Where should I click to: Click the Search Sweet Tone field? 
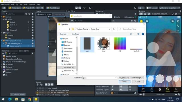pos(131,29)
